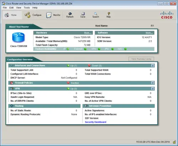Viewport: 178px width, 146px height.
Task: Select the Configuration Overview tab header
Action: (x=20, y=60)
